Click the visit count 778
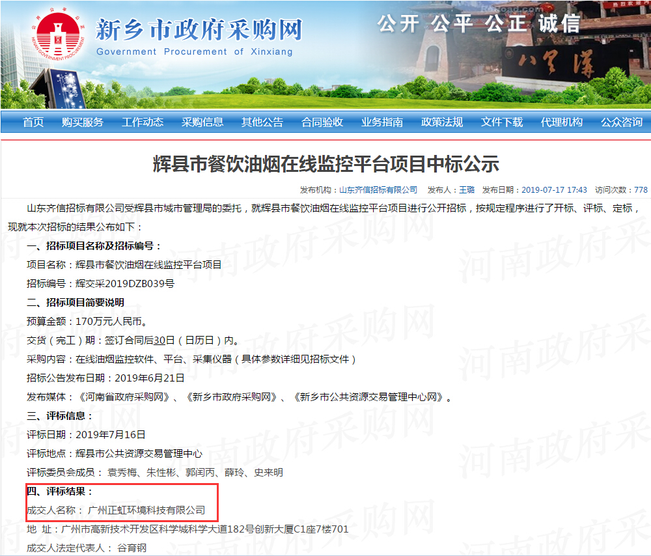Screen dimensions: 651x556 [641, 189]
